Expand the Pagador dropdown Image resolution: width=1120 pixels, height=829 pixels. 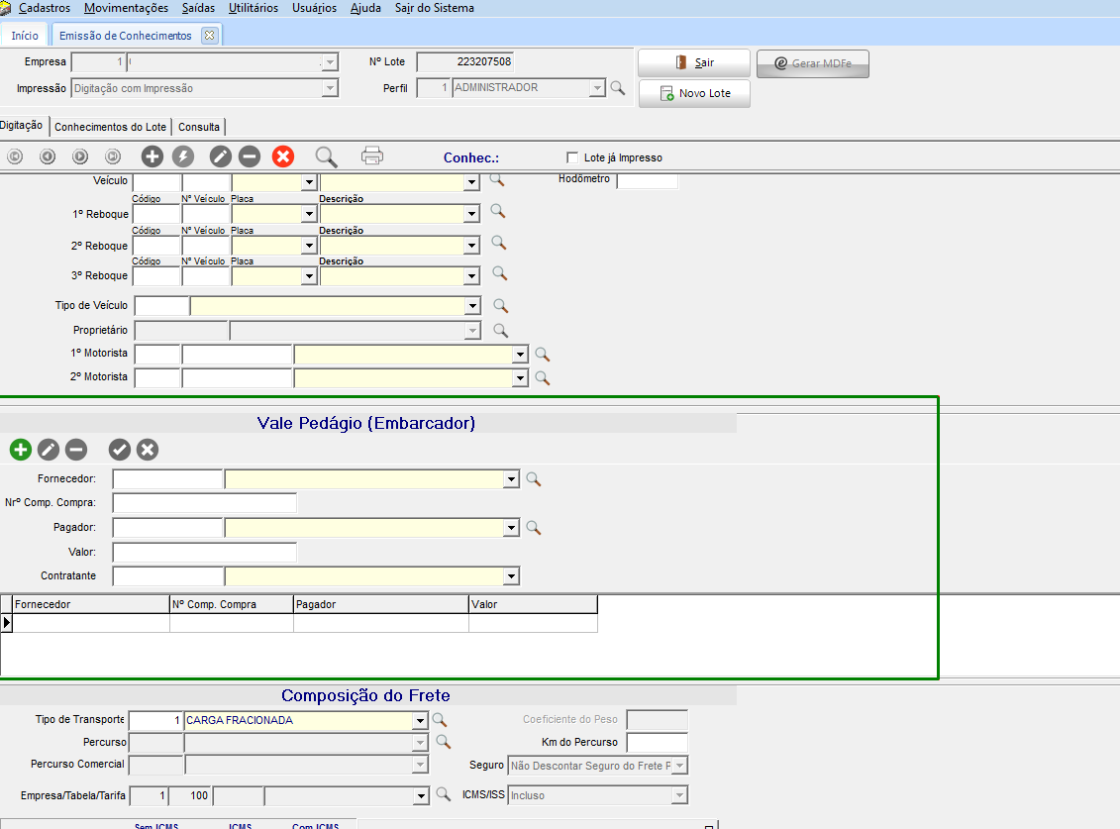(x=511, y=529)
